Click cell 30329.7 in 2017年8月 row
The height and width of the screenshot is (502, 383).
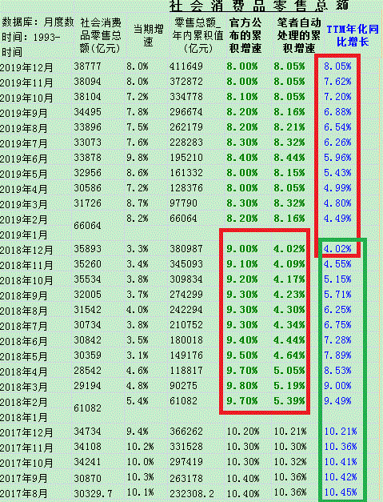(93, 494)
